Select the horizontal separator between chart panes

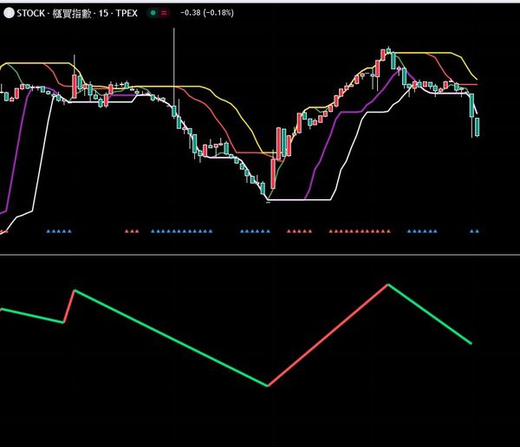click(x=260, y=255)
